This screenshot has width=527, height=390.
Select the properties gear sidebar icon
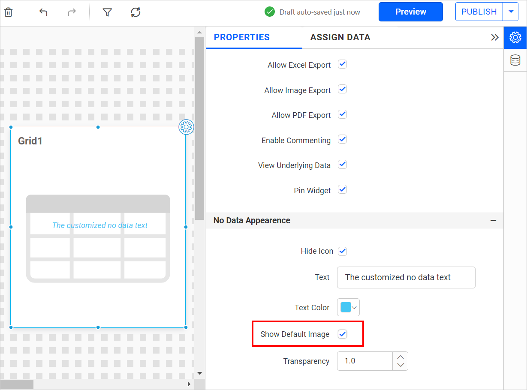coord(515,38)
